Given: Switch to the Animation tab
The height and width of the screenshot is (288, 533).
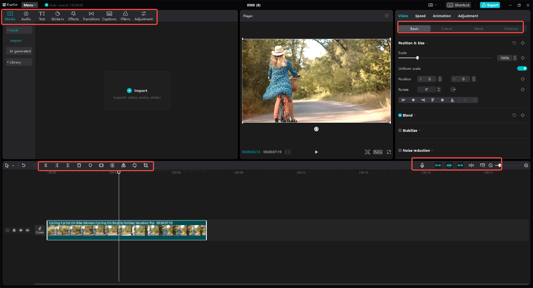Looking at the screenshot, I should click(441, 16).
